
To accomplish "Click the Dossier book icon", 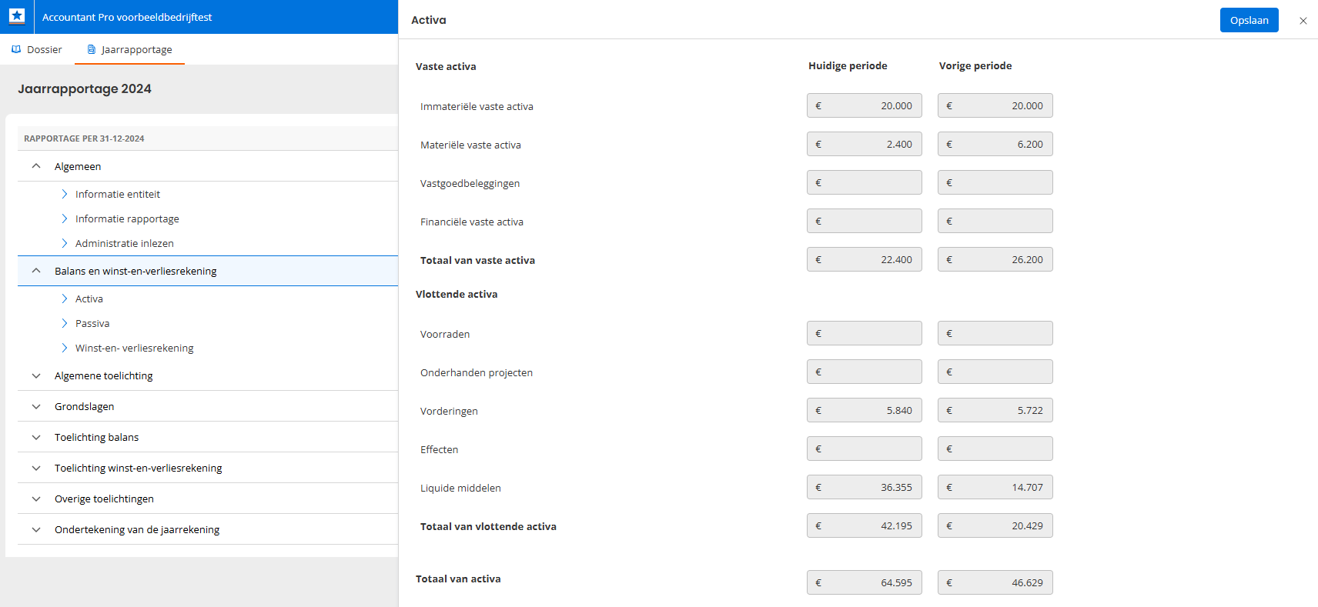I will pos(16,49).
